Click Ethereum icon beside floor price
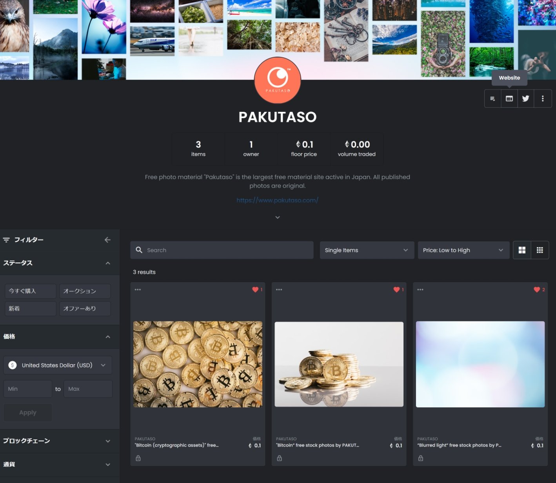Viewport: 556px width, 483px height. tap(298, 144)
